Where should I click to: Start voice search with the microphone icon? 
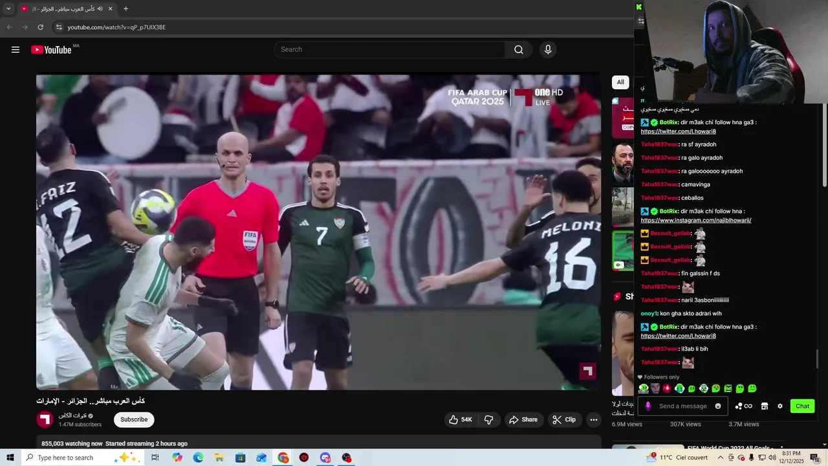click(x=548, y=50)
